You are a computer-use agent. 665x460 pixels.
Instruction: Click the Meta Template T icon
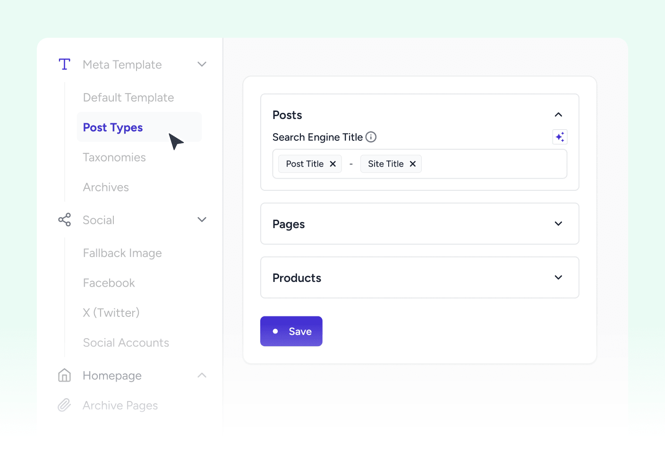pos(65,64)
